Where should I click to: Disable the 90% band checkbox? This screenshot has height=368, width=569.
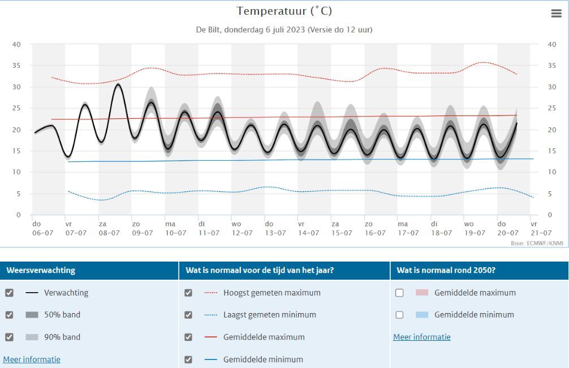[x=10, y=337]
